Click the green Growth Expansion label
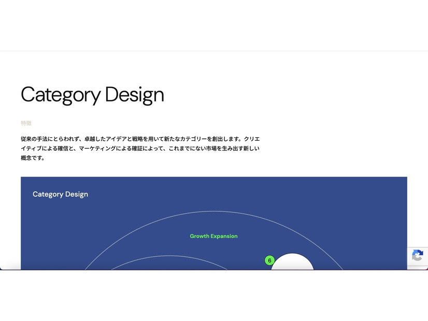The height and width of the screenshot is (321, 428). pos(213,236)
